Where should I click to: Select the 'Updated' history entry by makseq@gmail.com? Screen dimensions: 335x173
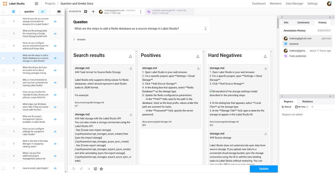(307, 41)
